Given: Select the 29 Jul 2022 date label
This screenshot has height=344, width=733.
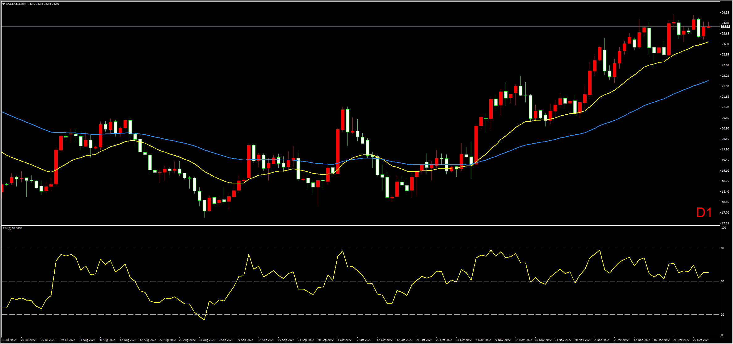Looking at the screenshot, I should click(x=68, y=340).
